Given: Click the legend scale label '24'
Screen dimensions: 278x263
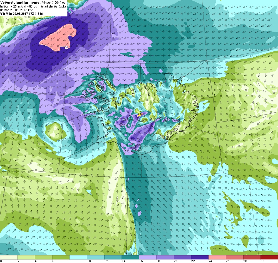Looking at the screenshot, I should (x=210, y=261).
